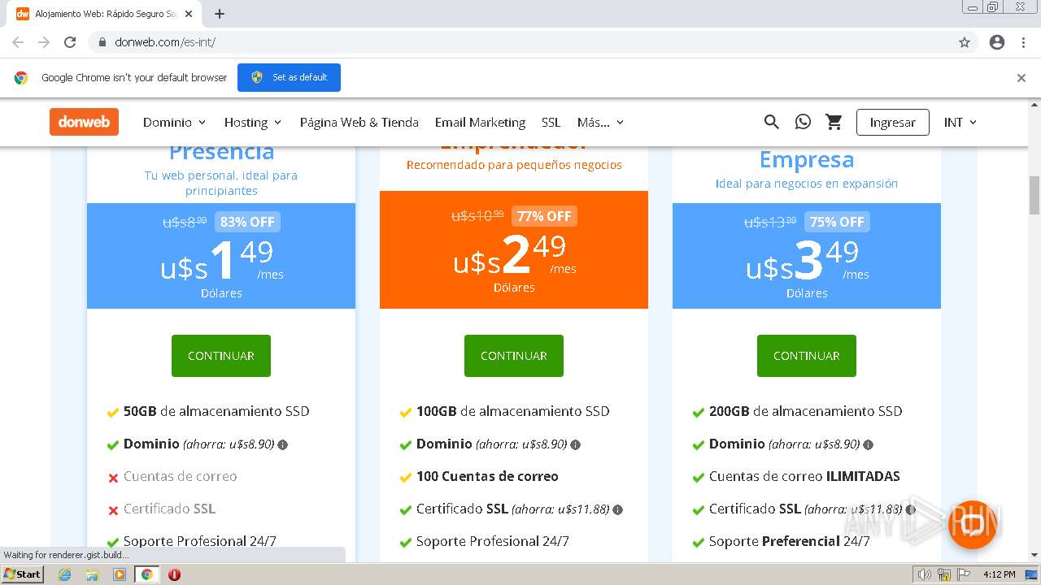Open WhatsApp contact icon in header

tap(803, 122)
